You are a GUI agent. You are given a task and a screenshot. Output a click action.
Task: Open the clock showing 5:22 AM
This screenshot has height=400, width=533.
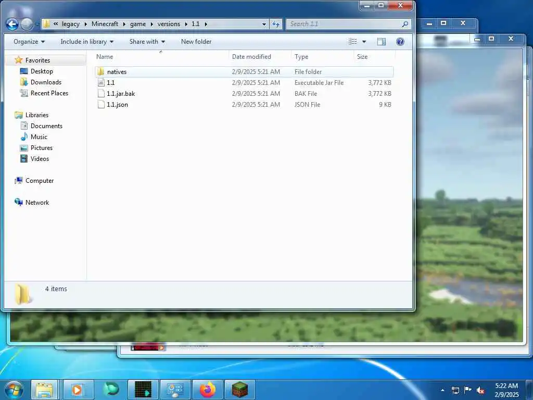506,390
